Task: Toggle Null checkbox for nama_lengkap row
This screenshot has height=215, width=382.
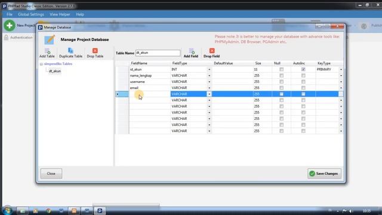Action: click(x=281, y=76)
